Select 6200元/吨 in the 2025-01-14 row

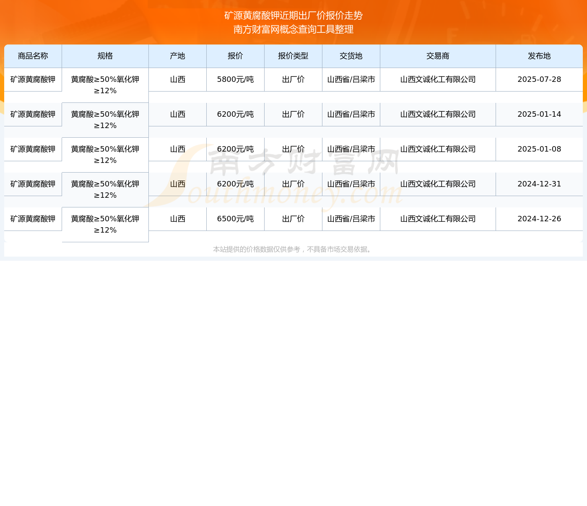236,114
